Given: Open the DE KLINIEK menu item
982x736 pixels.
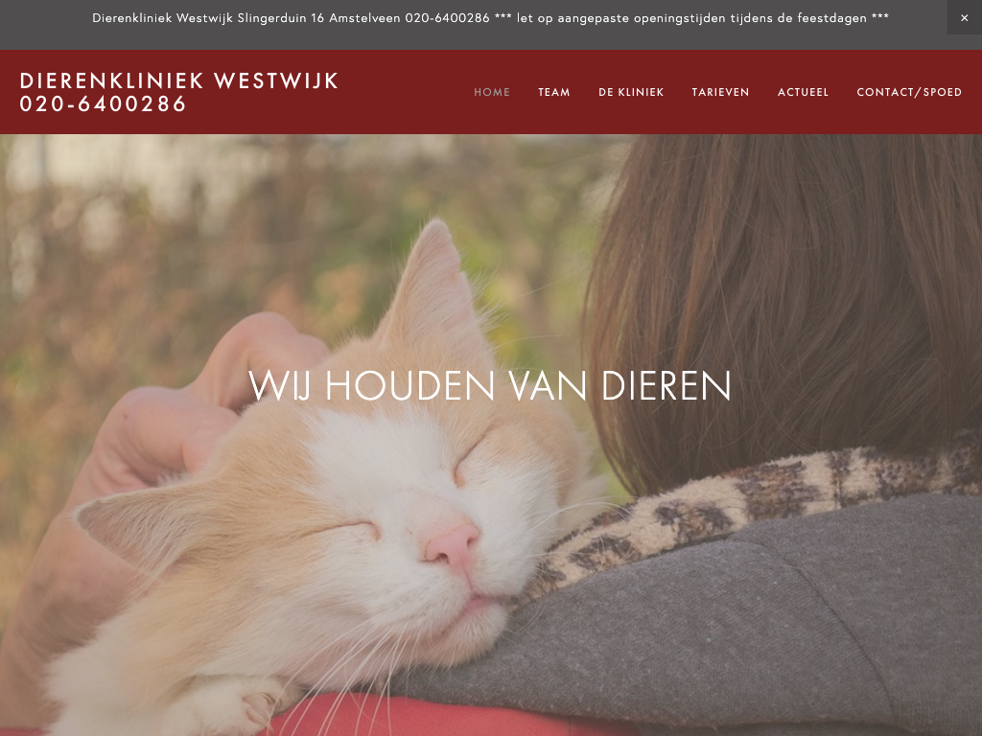Looking at the screenshot, I should [x=631, y=92].
